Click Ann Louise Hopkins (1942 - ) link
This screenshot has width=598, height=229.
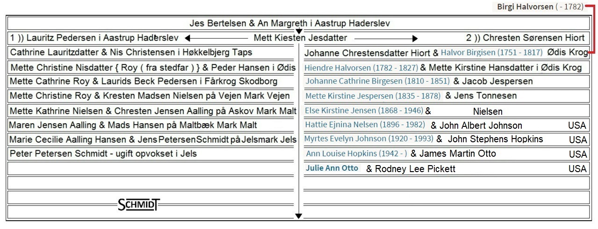click(x=356, y=153)
